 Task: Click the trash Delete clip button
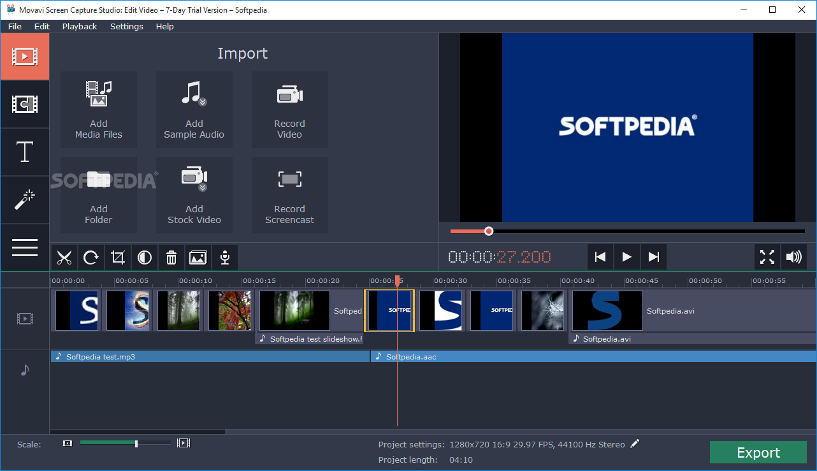pyautogui.click(x=171, y=257)
